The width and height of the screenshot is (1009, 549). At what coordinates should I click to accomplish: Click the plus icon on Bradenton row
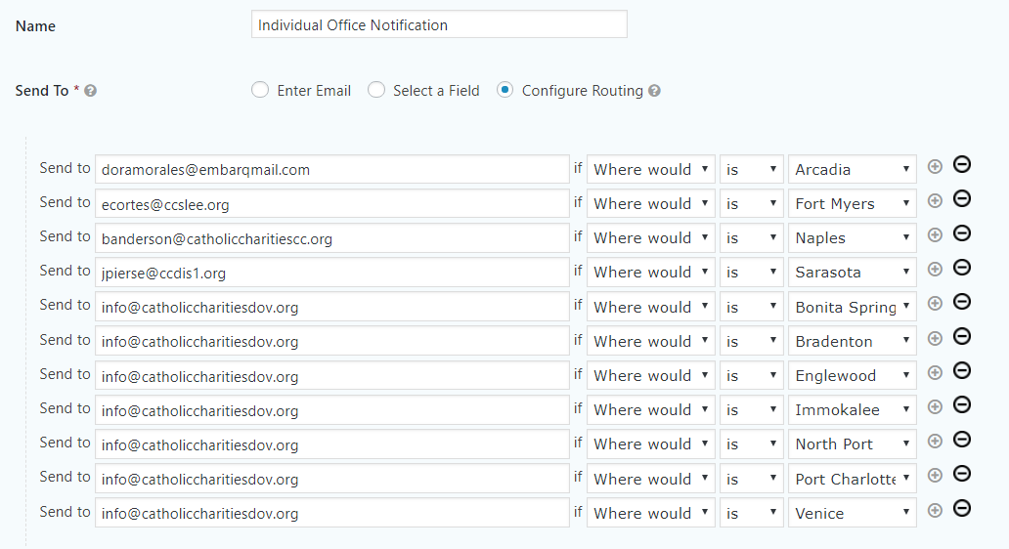(x=935, y=338)
